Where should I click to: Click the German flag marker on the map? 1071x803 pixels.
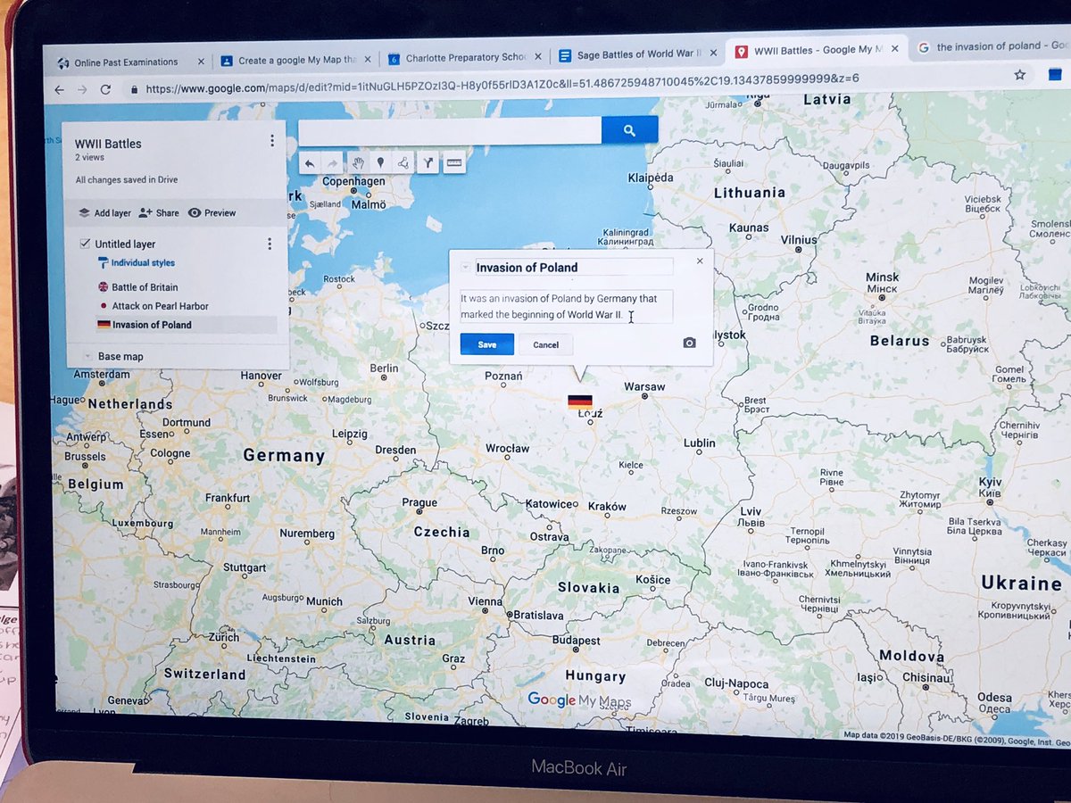point(580,402)
